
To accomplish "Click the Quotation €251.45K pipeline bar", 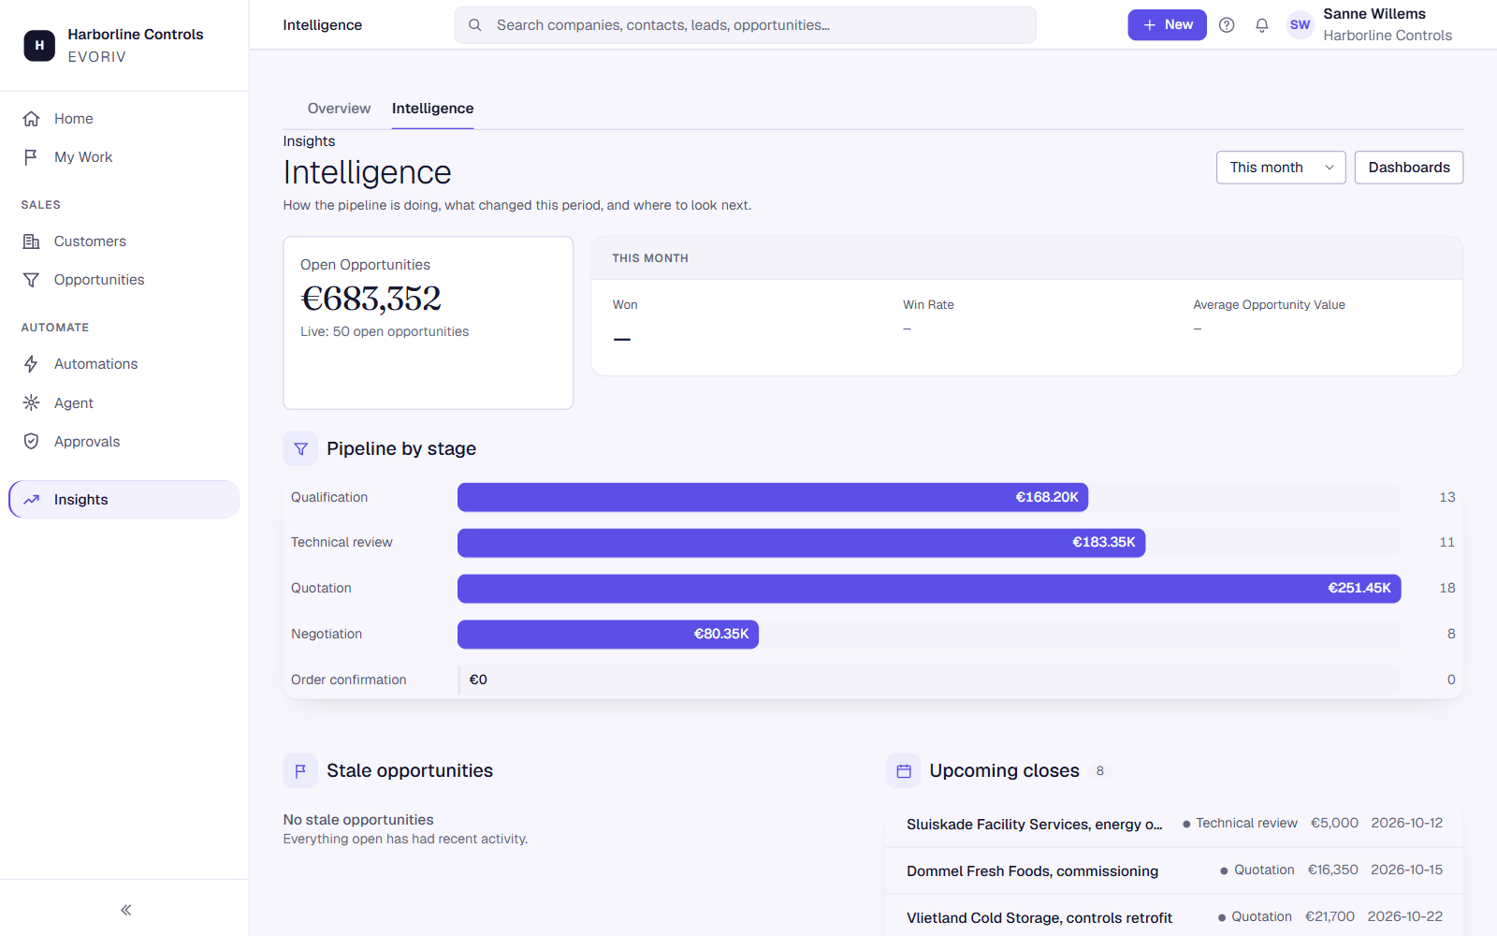I will (929, 589).
